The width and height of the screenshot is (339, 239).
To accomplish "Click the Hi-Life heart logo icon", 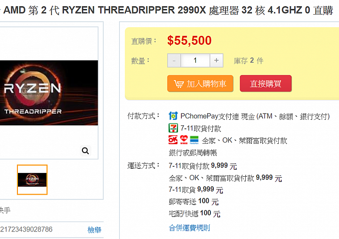I will pyautogui.click(x=184, y=140).
